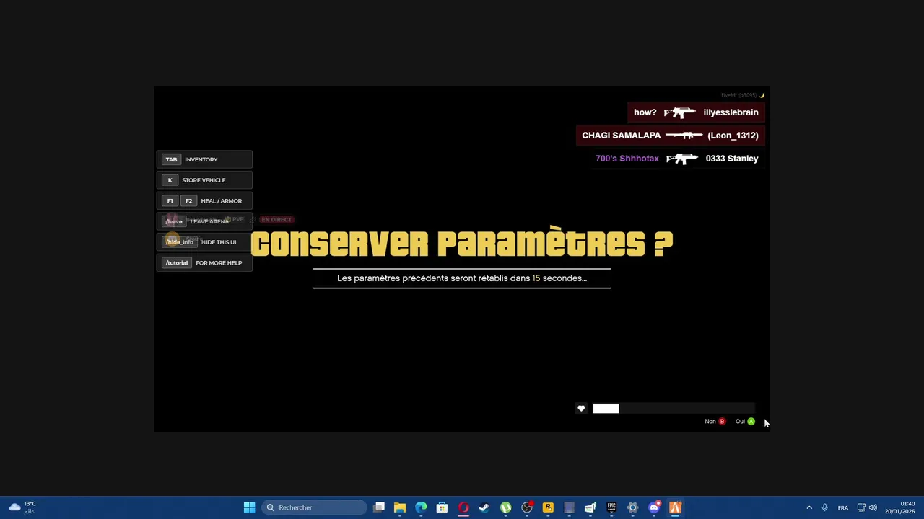Click the /hide_info Hide This UI hint
Viewport: 924px width, 519px height.
204,242
